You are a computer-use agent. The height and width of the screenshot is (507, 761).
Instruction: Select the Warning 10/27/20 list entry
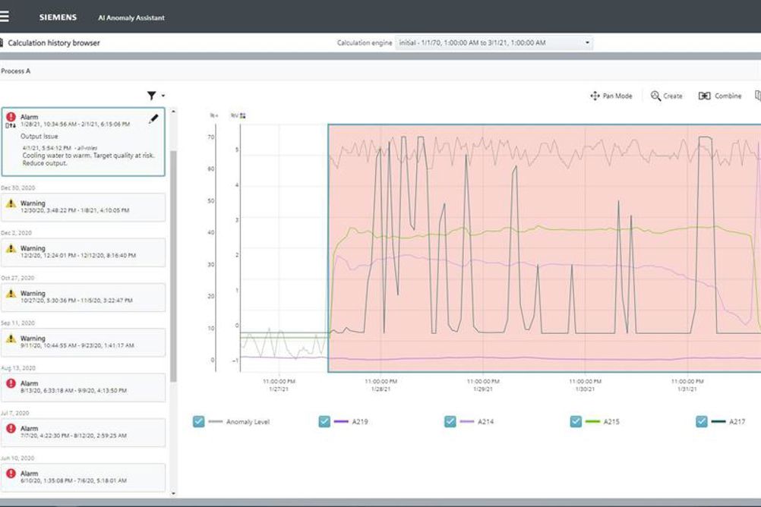coord(83,298)
